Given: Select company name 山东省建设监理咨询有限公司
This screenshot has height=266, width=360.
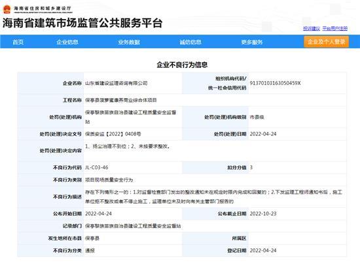Looking at the screenshot, I should [116, 83].
